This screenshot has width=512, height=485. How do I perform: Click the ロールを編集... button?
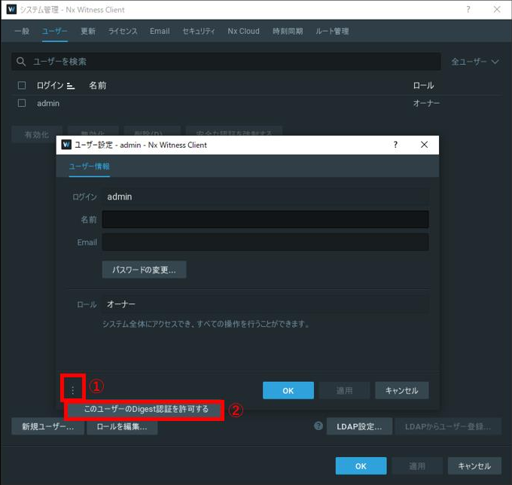click(122, 426)
